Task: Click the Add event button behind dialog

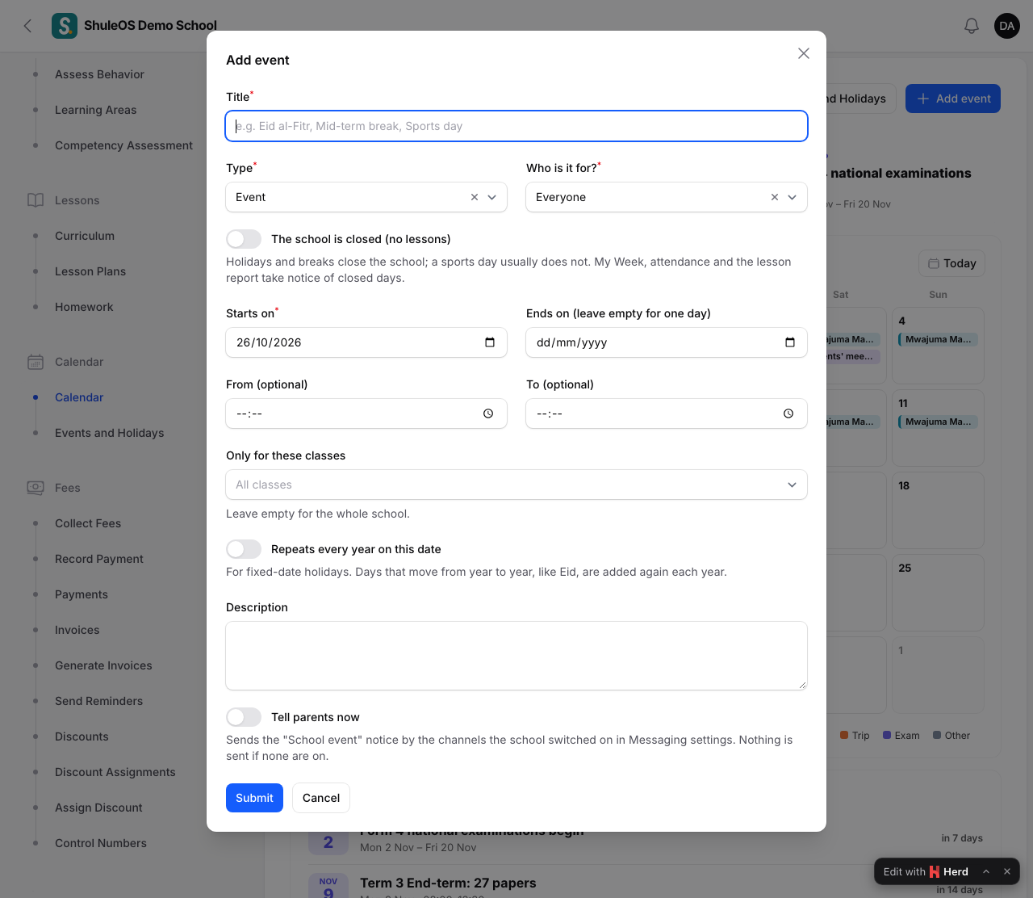Action: [x=953, y=99]
